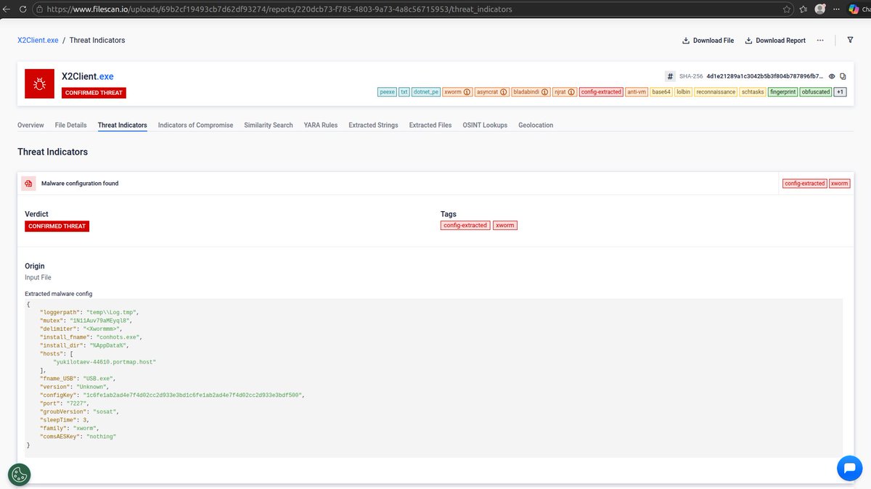Image resolution: width=871 pixels, height=489 pixels.
Task: Click the CONFIRMED THREAT badge under filename
Action: click(x=94, y=93)
